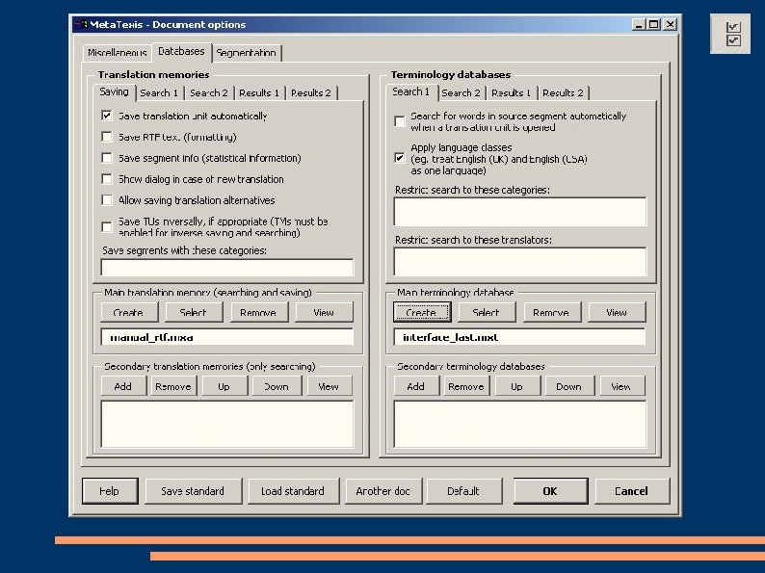Move secondary terminology database Up

[x=517, y=386]
